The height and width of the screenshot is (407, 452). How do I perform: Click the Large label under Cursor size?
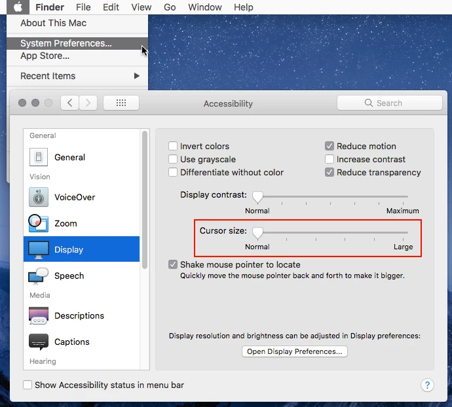pyautogui.click(x=404, y=247)
